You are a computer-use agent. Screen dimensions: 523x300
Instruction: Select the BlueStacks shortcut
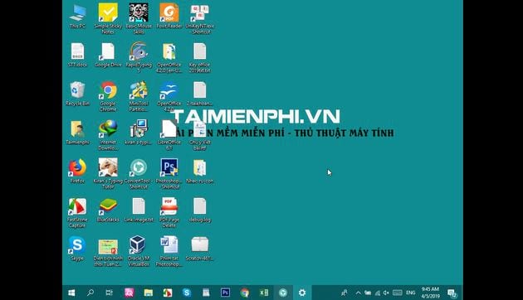[x=108, y=210]
